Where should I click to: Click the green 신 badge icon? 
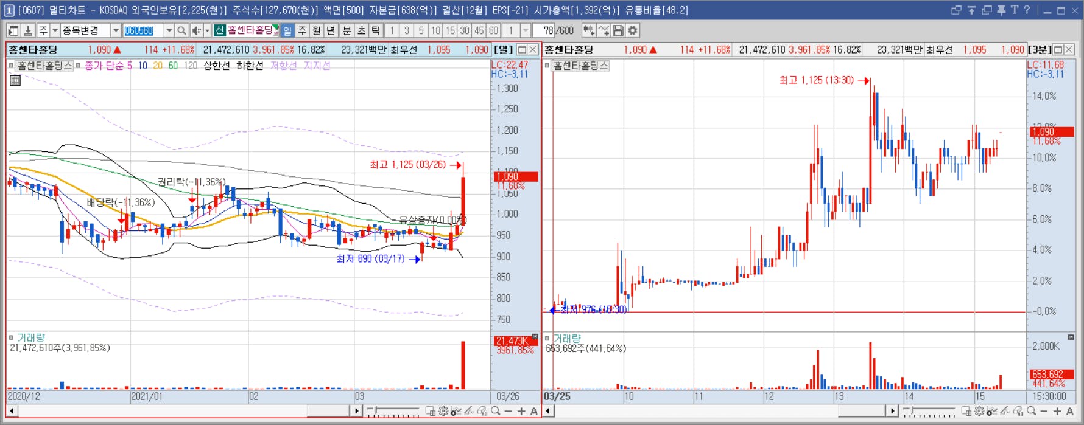pos(220,30)
